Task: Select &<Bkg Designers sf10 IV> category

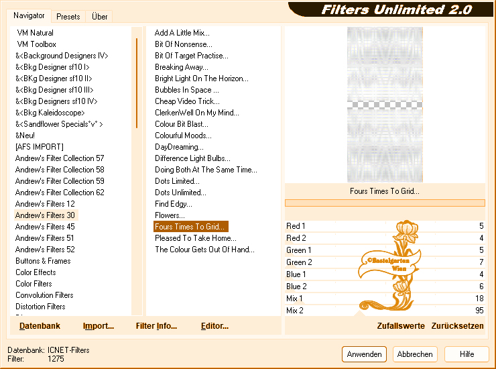Action: (x=56, y=101)
